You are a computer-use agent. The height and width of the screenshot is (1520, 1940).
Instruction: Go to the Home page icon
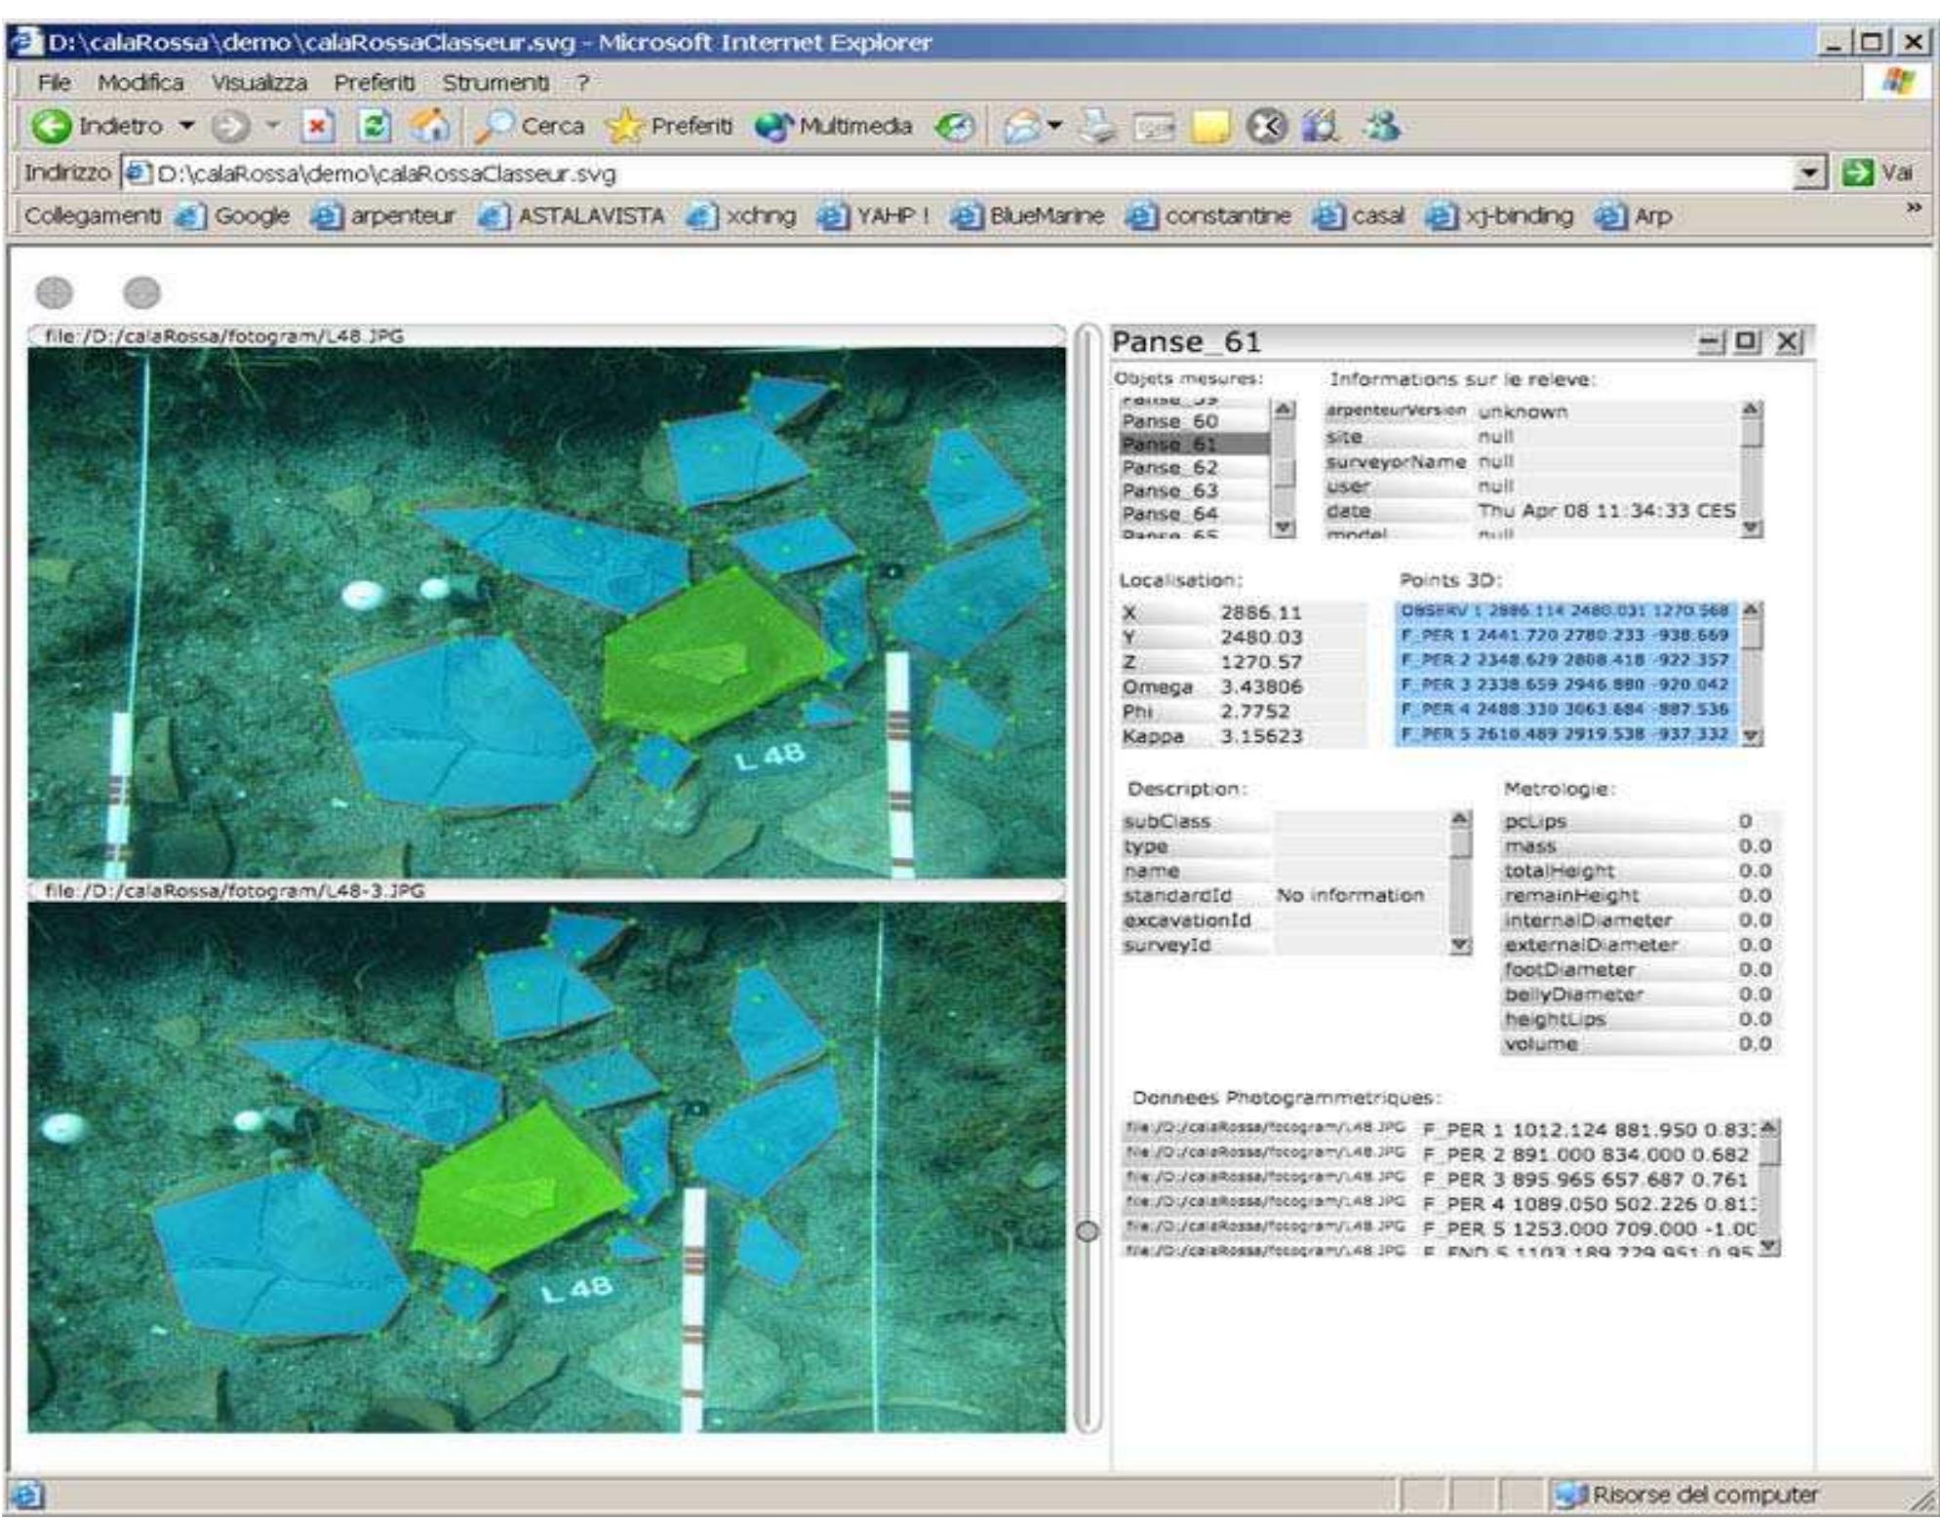429,125
